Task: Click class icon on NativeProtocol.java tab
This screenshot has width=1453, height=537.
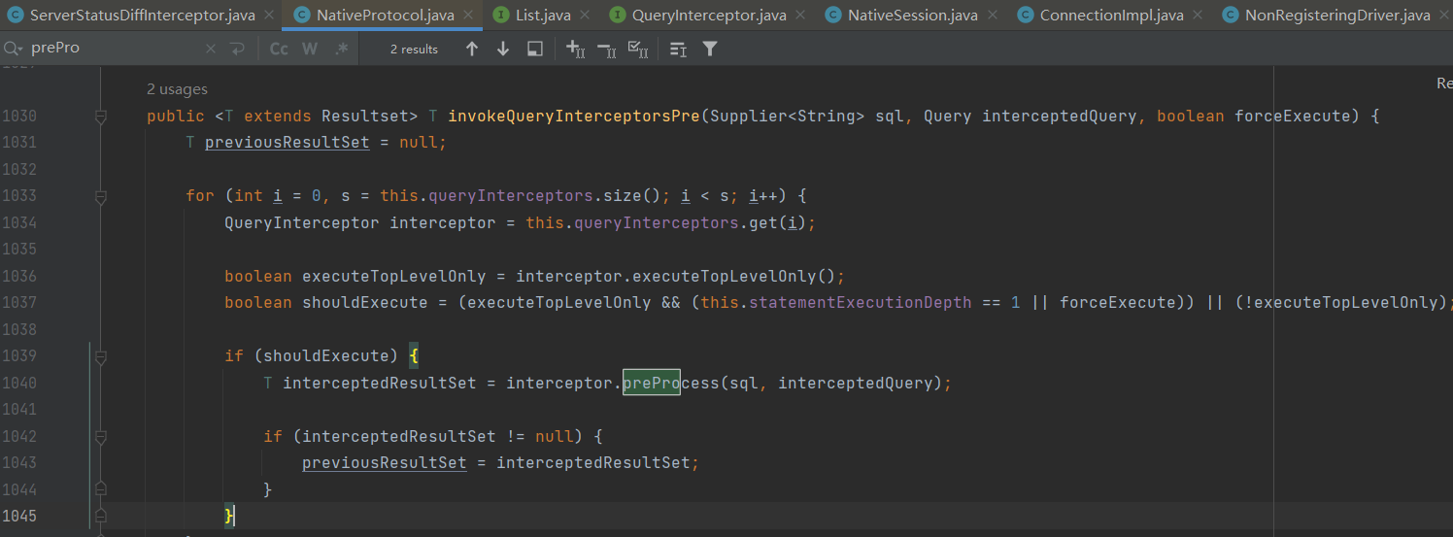Action: pos(301,16)
